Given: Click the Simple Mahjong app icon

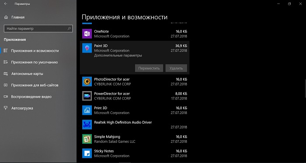Looking at the screenshot, I should [x=87, y=139].
